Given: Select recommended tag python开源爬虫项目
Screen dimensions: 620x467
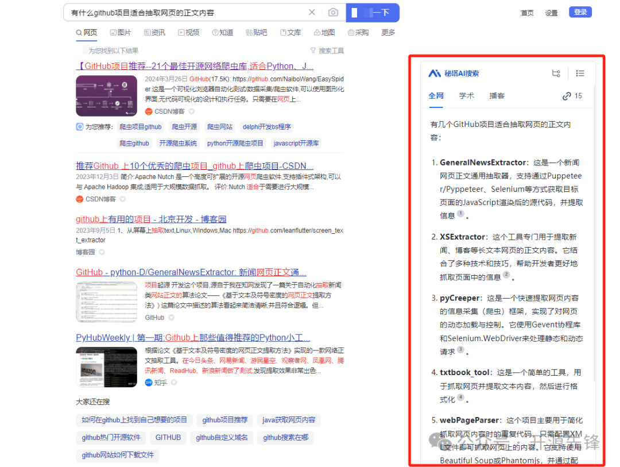Looking at the screenshot, I should [x=235, y=143].
